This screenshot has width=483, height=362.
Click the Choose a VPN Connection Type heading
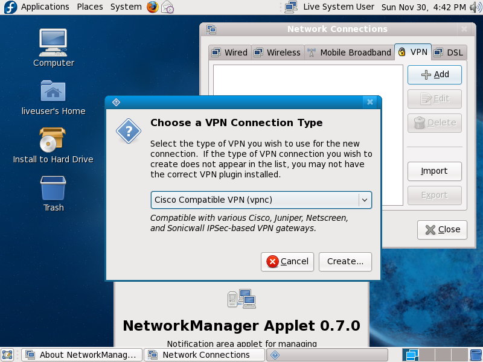pyautogui.click(x=236, y=123)
